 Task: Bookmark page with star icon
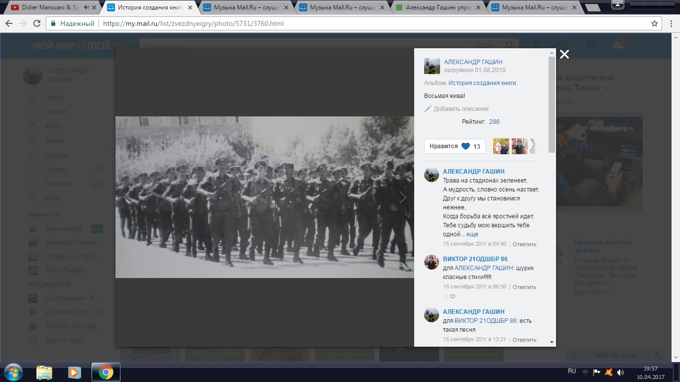[655, 23]
